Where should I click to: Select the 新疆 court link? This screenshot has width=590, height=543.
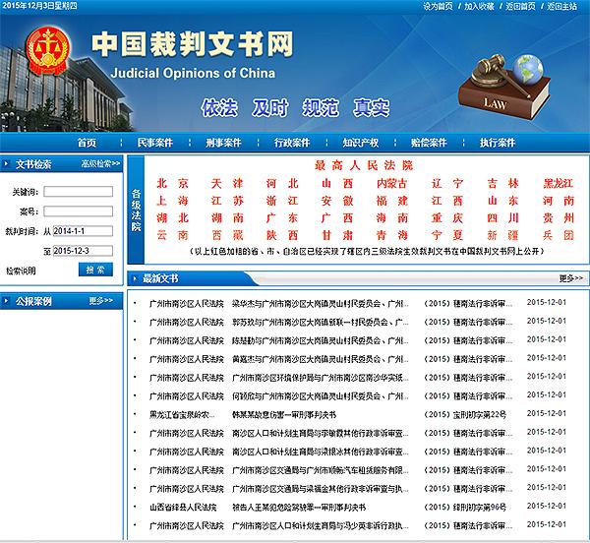tap(502, 235)
